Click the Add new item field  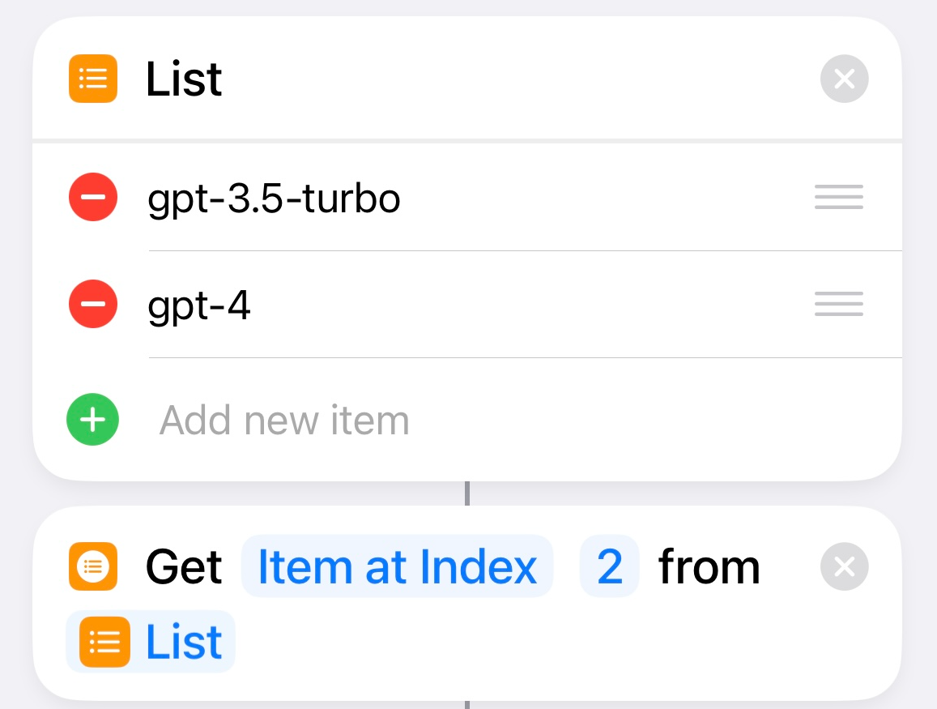click(x=284, y=420)
